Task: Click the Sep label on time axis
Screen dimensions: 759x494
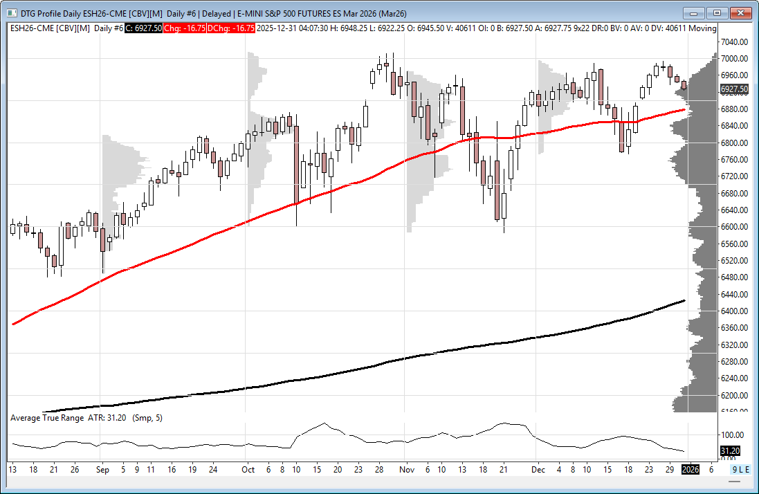Action: pos(102,469)
